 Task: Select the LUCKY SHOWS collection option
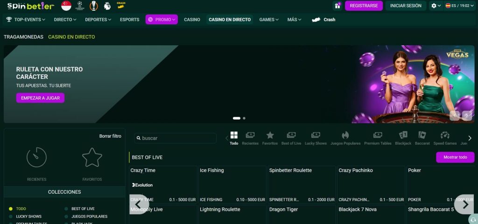click(x=25, y=217)
